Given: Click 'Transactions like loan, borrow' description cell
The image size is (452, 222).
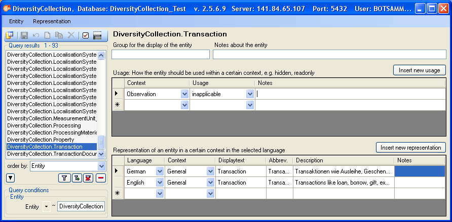Looking at the screenshot, I should pos(344,183).
